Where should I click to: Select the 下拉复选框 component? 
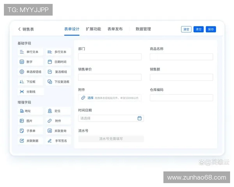(x=58, y=82)
